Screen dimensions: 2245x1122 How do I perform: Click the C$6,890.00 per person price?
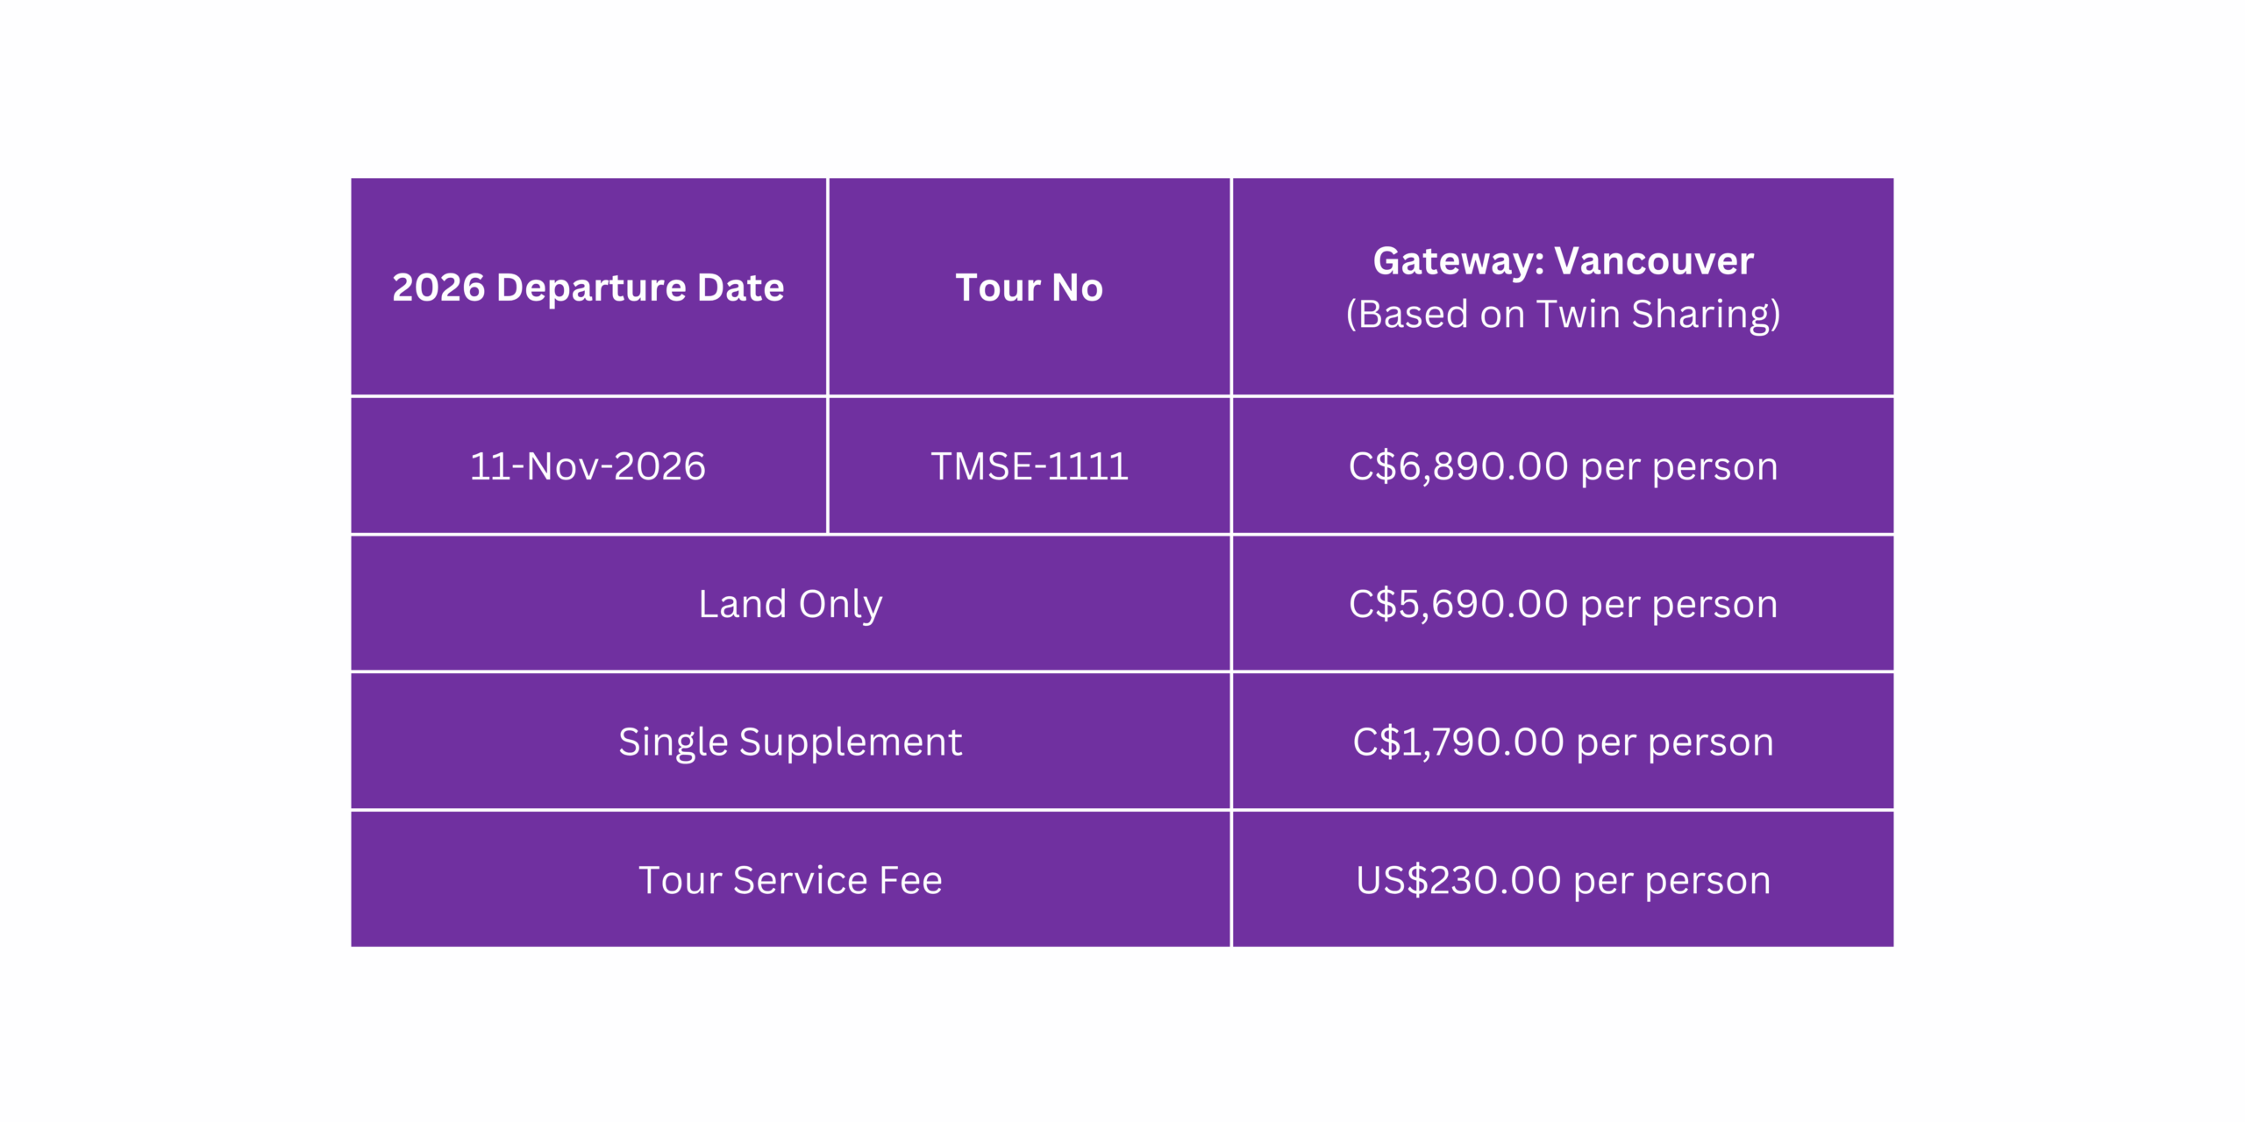tap(1563, 465)
